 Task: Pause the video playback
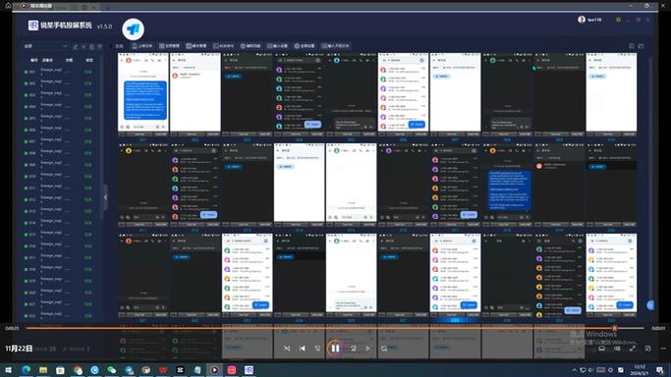[x=335, y=349]
